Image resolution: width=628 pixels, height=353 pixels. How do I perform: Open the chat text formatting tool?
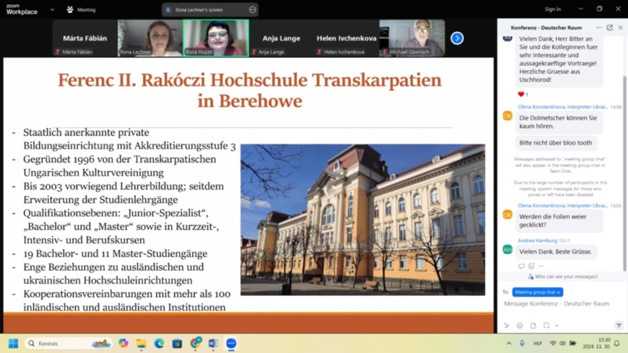[507, 325]
